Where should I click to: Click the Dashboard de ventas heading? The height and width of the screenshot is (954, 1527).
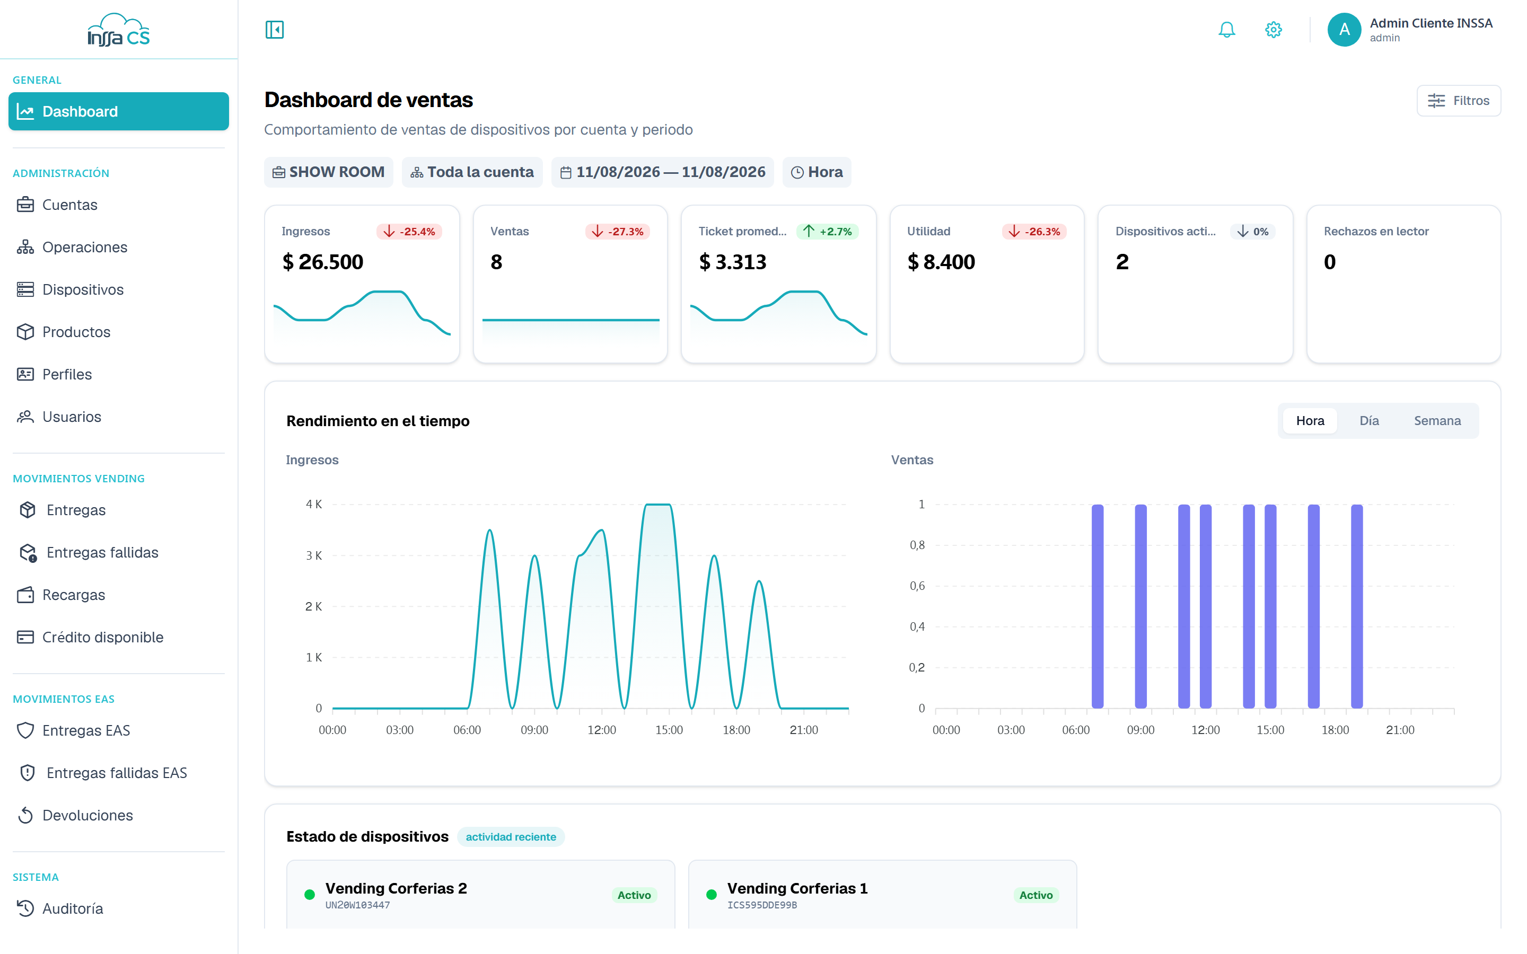tap(368, 100)
